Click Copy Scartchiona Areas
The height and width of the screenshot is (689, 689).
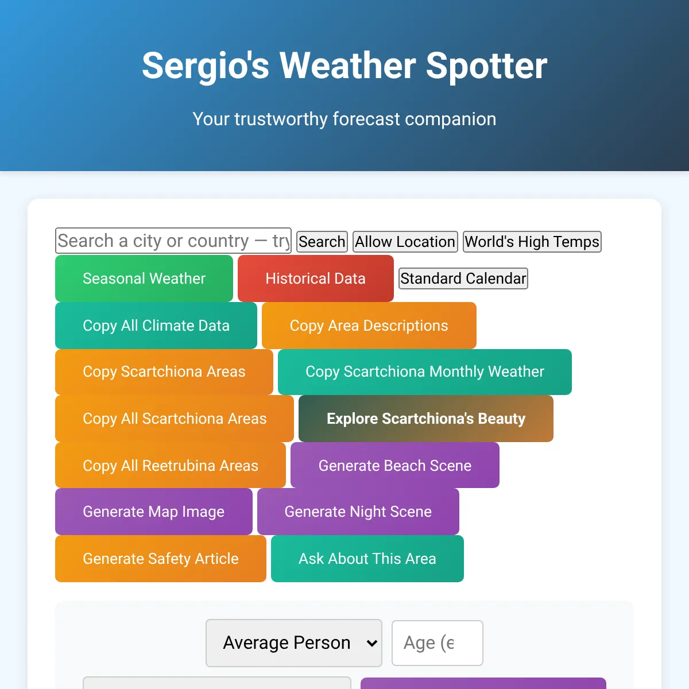click(164, 372)
